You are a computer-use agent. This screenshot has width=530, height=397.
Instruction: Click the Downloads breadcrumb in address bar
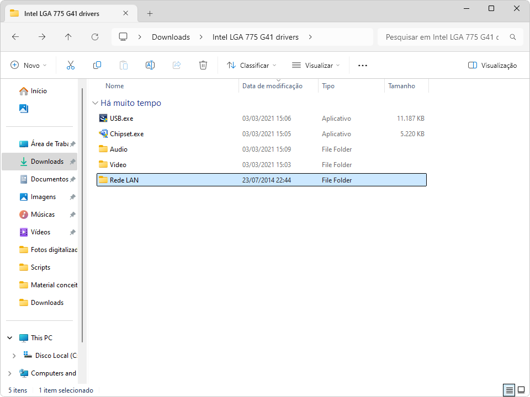click(171, 37)
